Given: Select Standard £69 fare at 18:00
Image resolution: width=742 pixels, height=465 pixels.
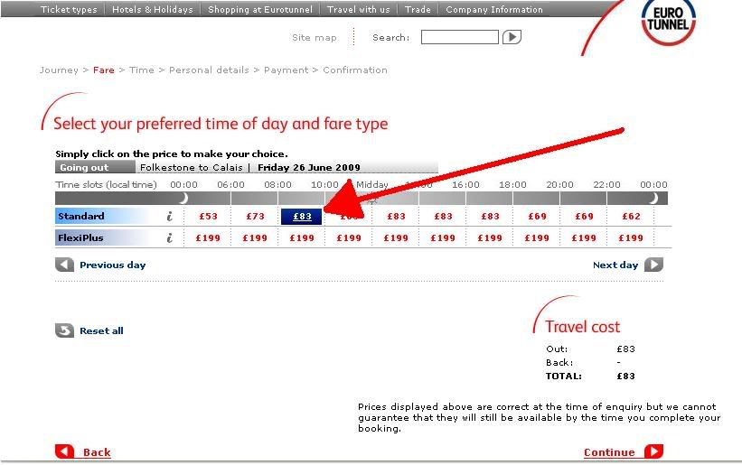Looking at the screenshot, I should pos(537,217).
